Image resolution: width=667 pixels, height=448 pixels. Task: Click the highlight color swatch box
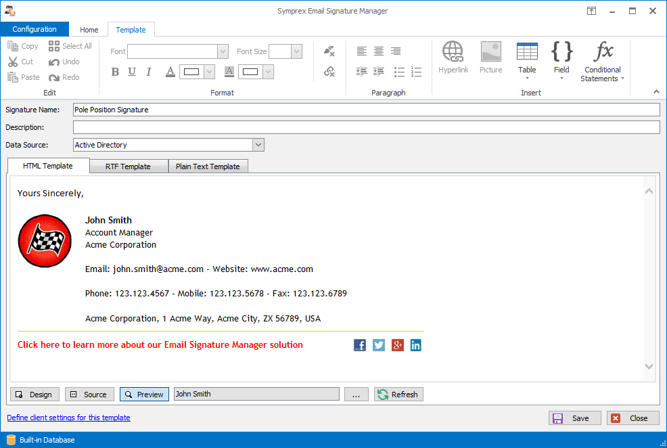tap(250, 72)
